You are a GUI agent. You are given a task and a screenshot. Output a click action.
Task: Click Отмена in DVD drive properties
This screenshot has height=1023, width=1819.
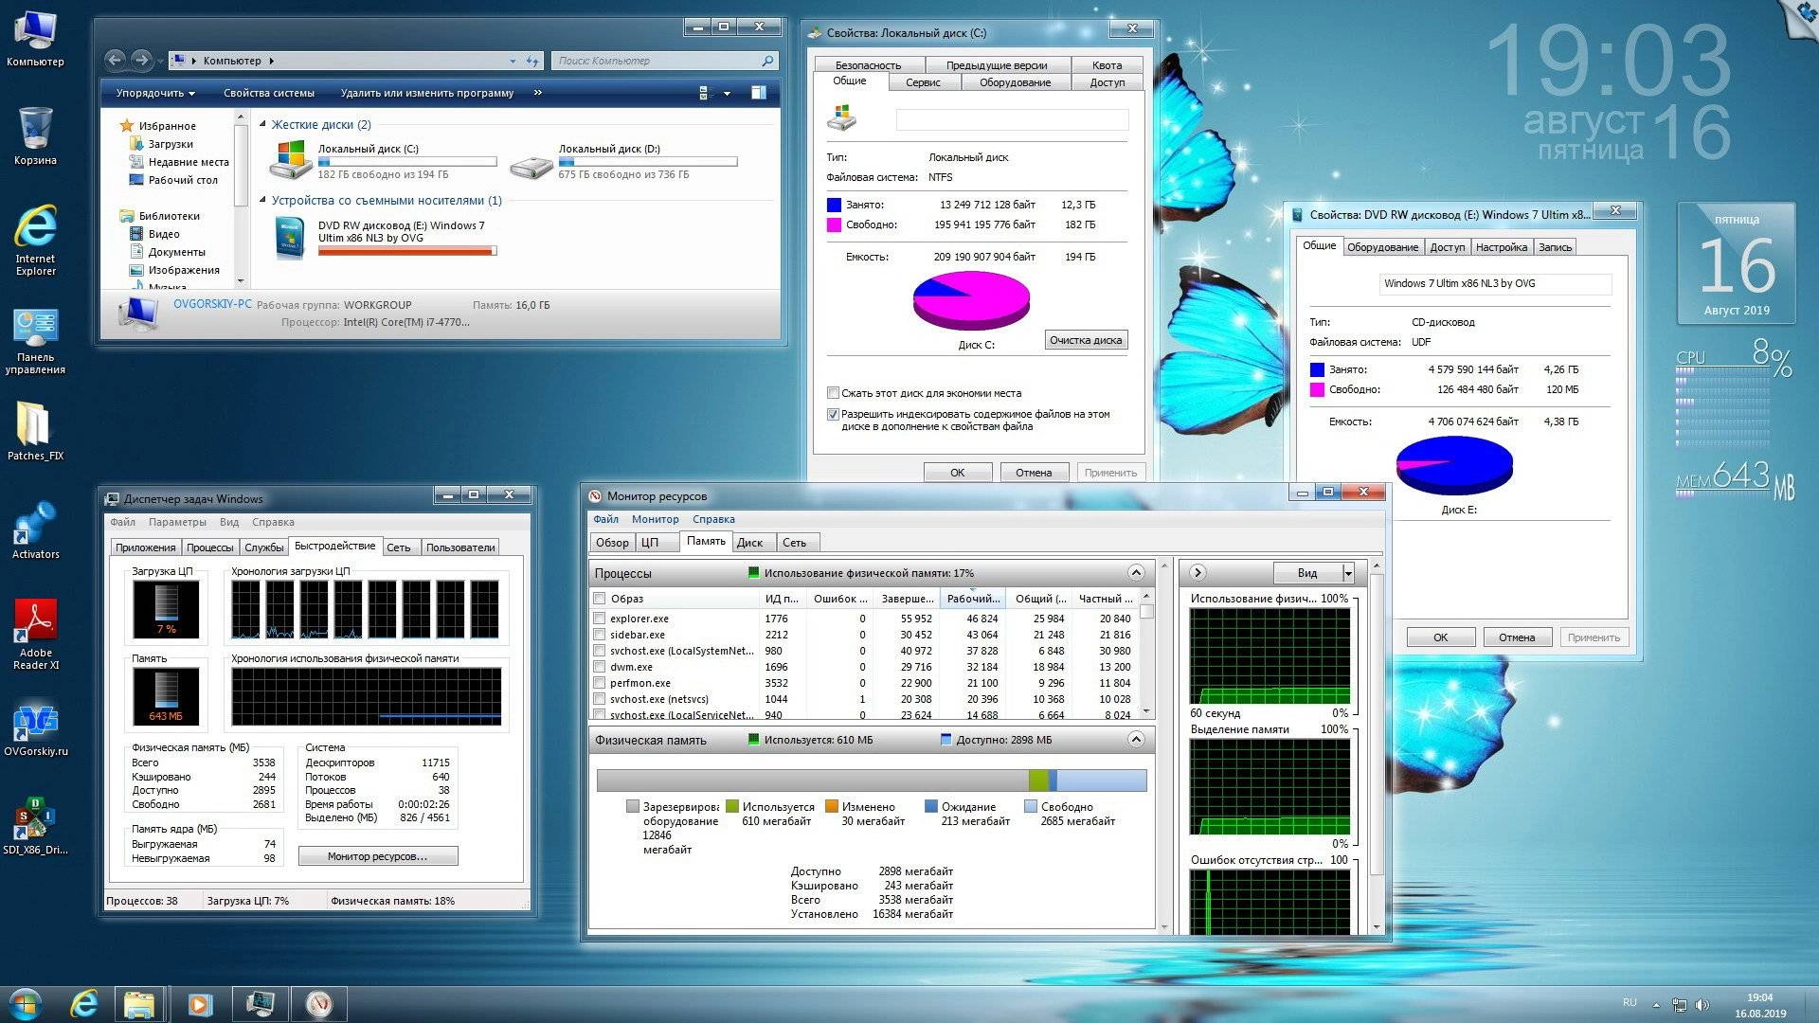coord(1517,637)
